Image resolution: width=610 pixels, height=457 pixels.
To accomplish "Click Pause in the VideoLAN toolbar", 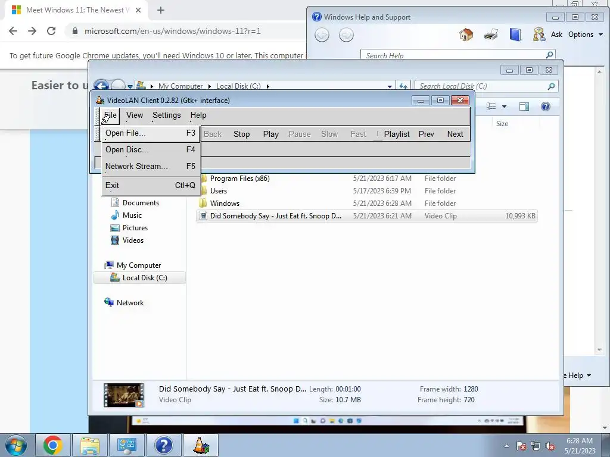I will coord(300,134).
